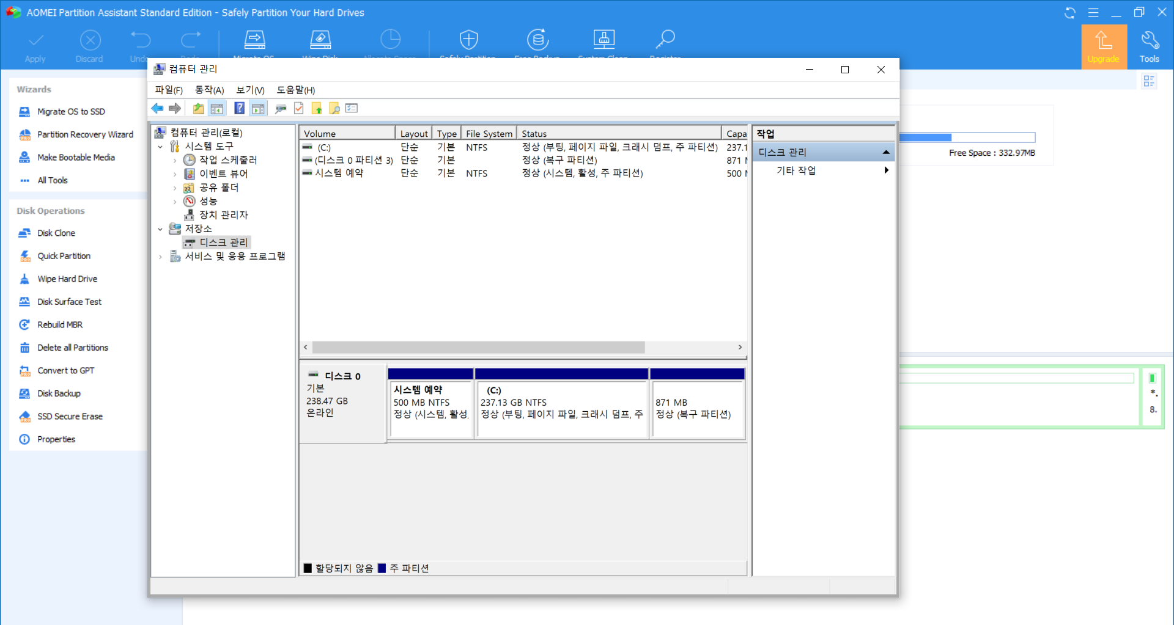Screen dimensions: 1174x625
Task: Select 장치 관리자 in the tree
Action: pyautogui.click(x=216, y=215)
